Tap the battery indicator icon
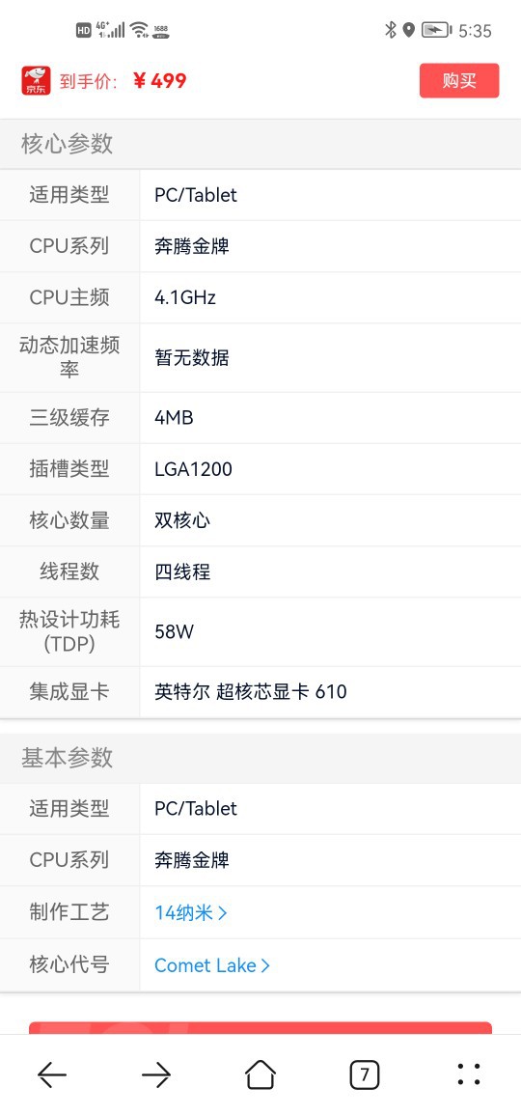 pos(436,30)
